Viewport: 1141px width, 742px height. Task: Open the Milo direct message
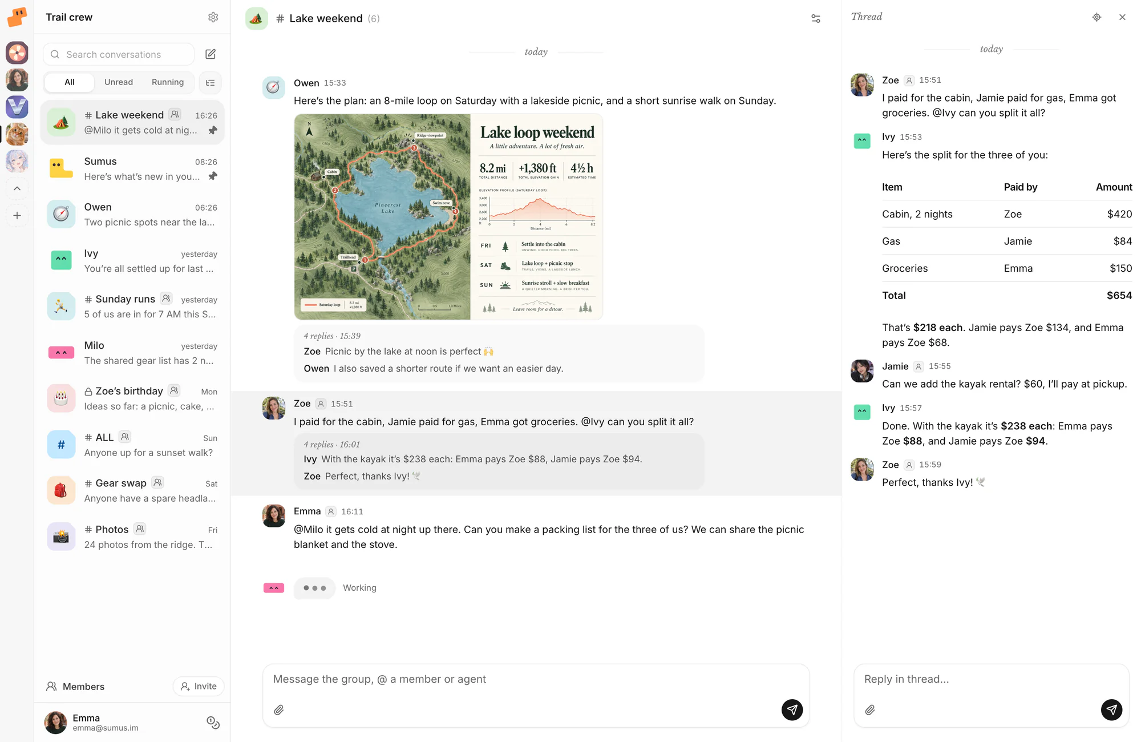(x=132, y=353)
